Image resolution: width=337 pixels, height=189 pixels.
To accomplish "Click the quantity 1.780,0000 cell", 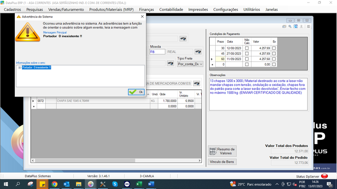I will coord(168,101).
